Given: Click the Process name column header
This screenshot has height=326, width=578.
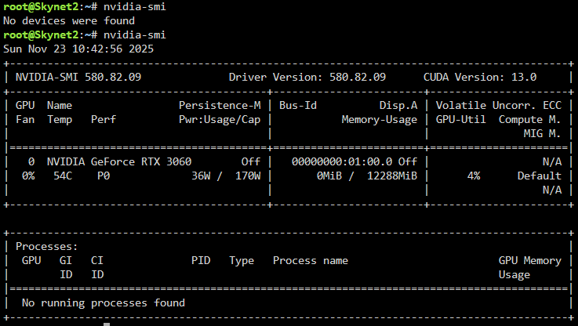Looking at the screenshot, I should click(x=311, y=260).
